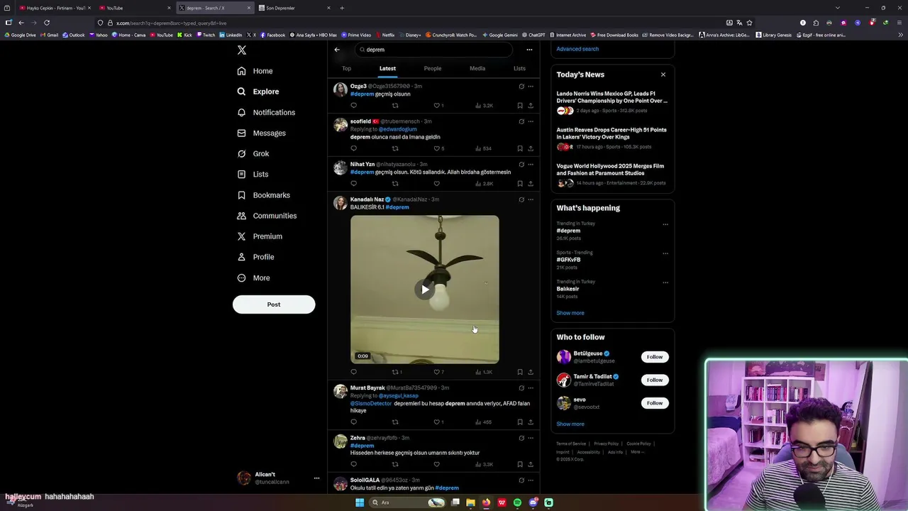Switch to the Lists tab
The image size is (908, 511).
click(519, 68)
